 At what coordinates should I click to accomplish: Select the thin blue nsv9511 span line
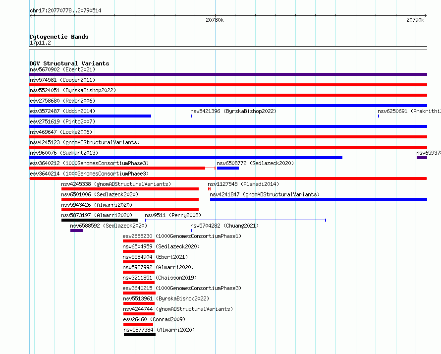tap(235, 220)
